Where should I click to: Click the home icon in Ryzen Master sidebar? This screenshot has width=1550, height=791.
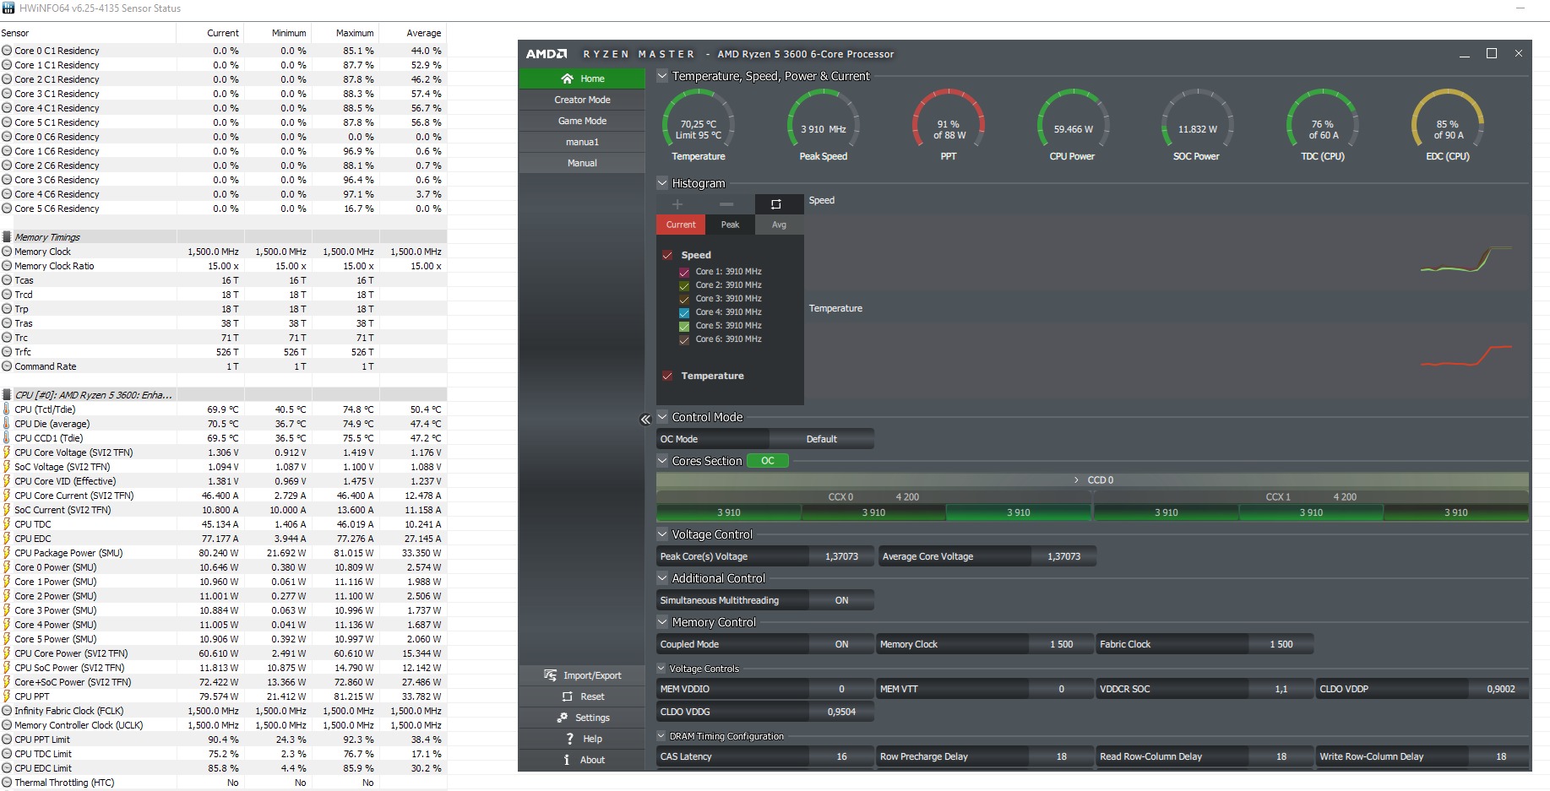[x=568, y=79]
